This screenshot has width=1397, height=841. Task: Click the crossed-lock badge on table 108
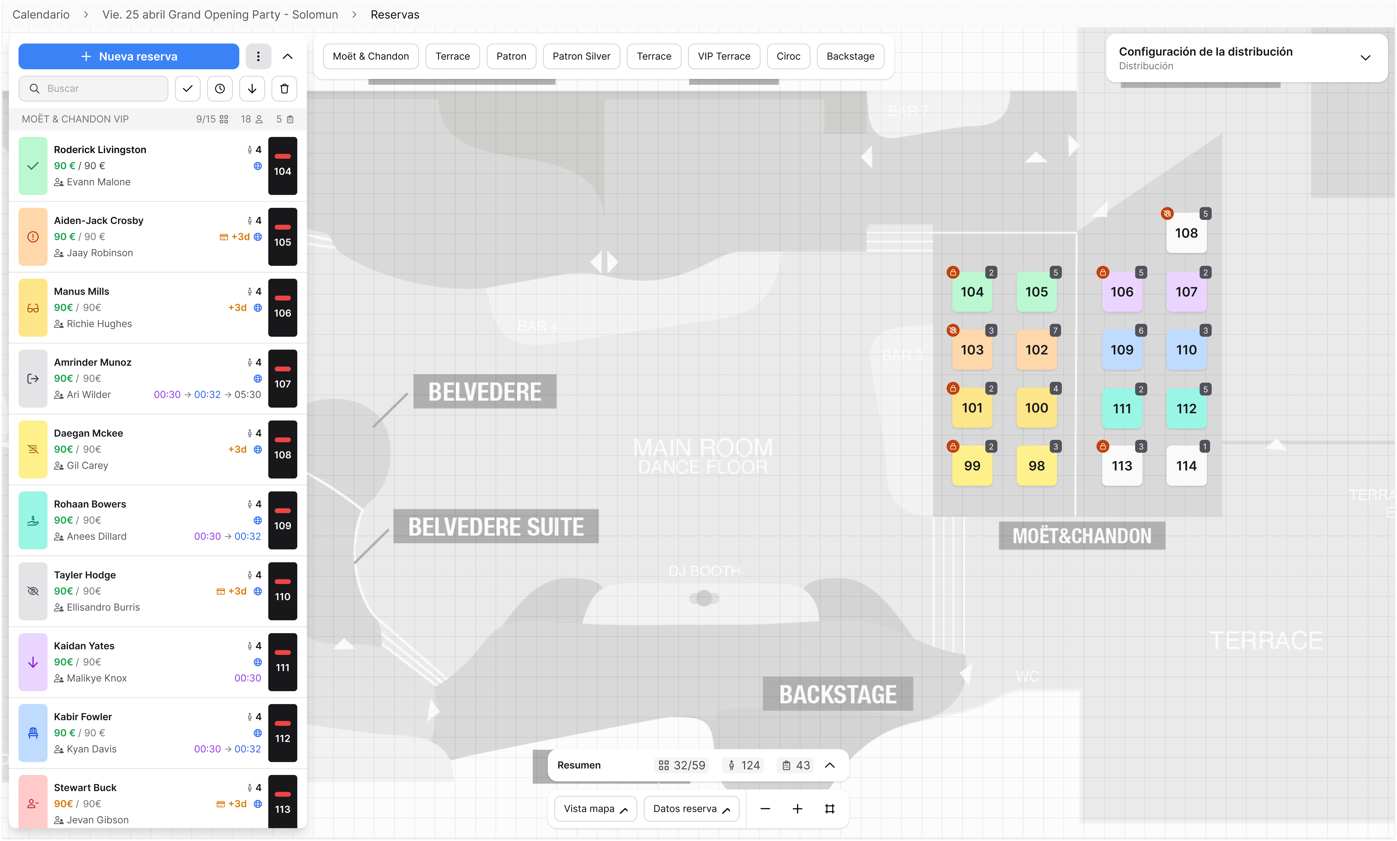tap(1167, 214)
